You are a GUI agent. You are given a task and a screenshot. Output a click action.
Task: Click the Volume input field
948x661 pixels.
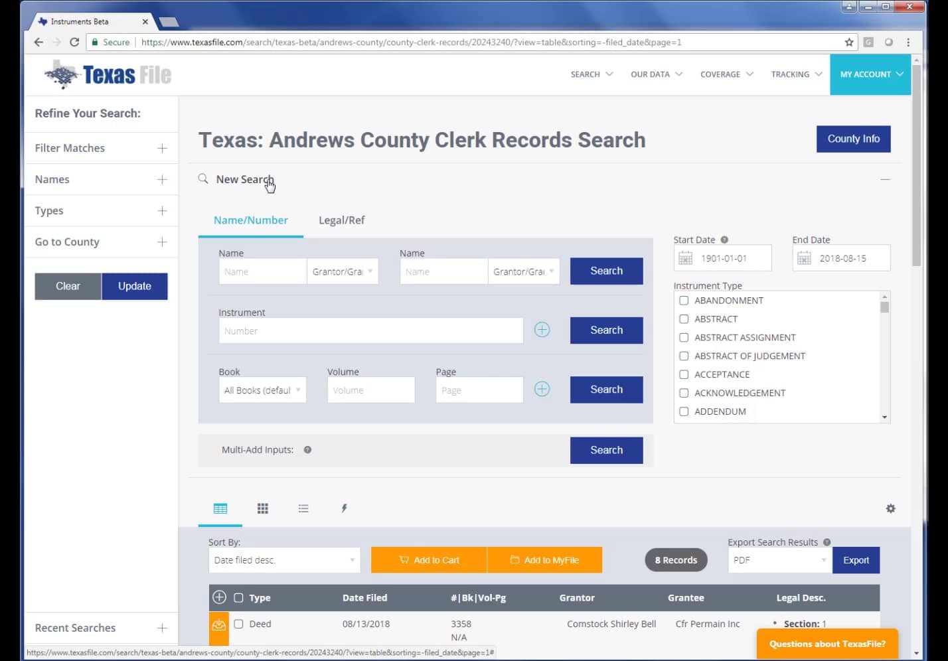point(371,390)
